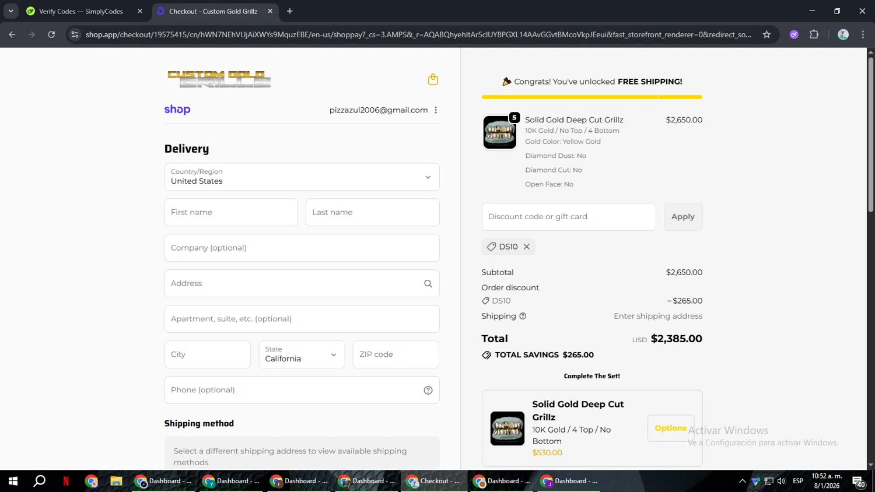875x492 pixels.
Task: Open File Explorer from the taskbar
Action: (x=116, y=482)
